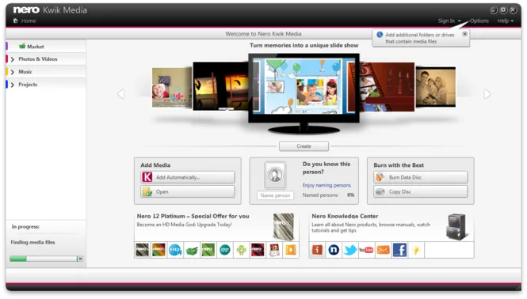Screen dimensions: 527x299
Task: Follow the Enjoy naming persons link
Action: pyautogui.click(x=327, y=185)
